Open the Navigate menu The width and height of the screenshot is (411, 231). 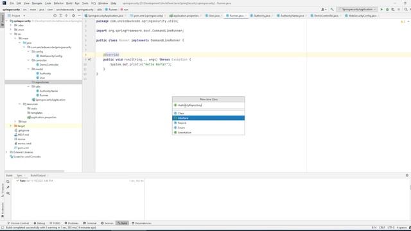click(x=37, y=3)
